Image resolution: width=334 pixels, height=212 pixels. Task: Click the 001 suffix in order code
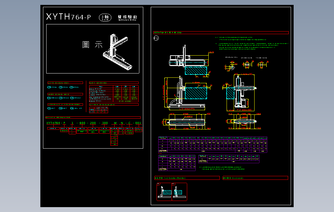point(138,123)
